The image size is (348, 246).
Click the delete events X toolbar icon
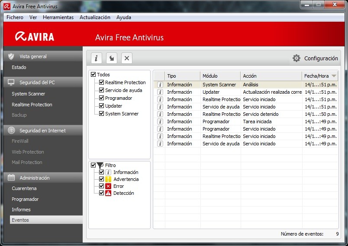pos(127,58)
